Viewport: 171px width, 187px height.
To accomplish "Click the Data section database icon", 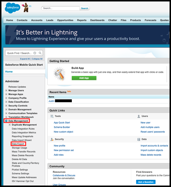I will click(x=139, y=139).
